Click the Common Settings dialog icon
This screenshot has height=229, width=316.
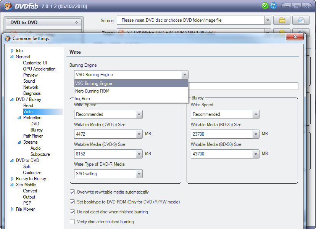point(8,38)
